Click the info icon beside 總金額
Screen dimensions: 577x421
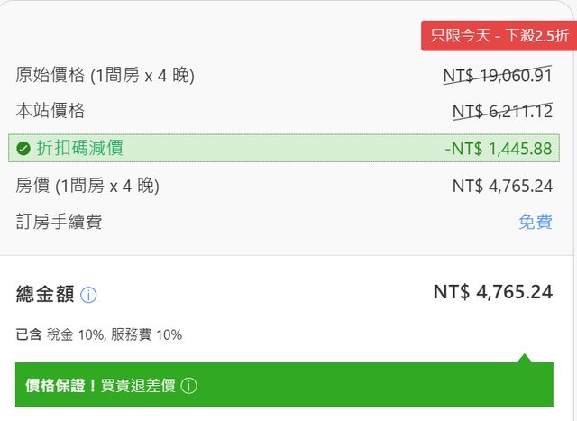tap(88, 295)
